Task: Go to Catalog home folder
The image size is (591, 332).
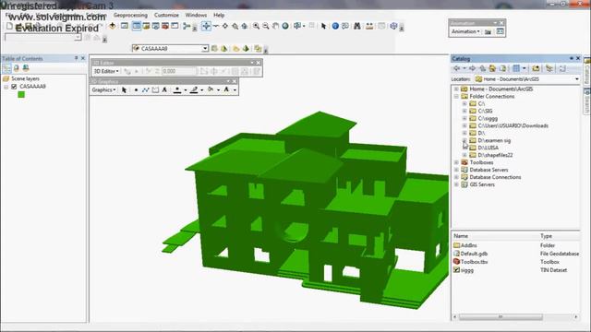Action: [x=492, y=68]
